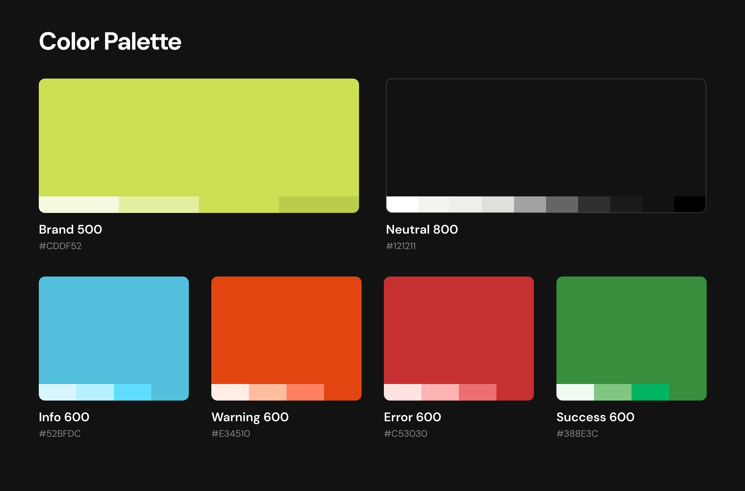
Task: Select the darker olive brand shade swatch
Action: tap(319, 204)
